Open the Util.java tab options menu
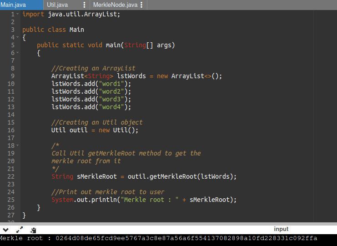 (85, 5)
